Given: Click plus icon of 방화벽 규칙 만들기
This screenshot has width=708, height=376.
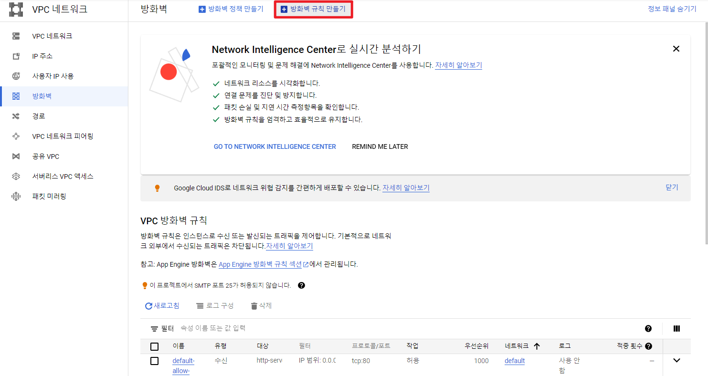Looking at the screenshot, I should [x=284, y=9].
